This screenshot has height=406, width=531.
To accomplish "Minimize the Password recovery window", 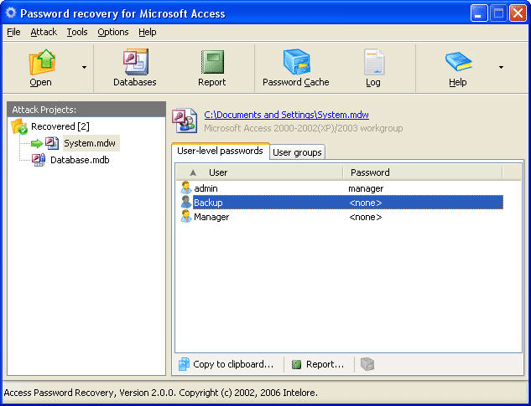I will pos(479,13).
